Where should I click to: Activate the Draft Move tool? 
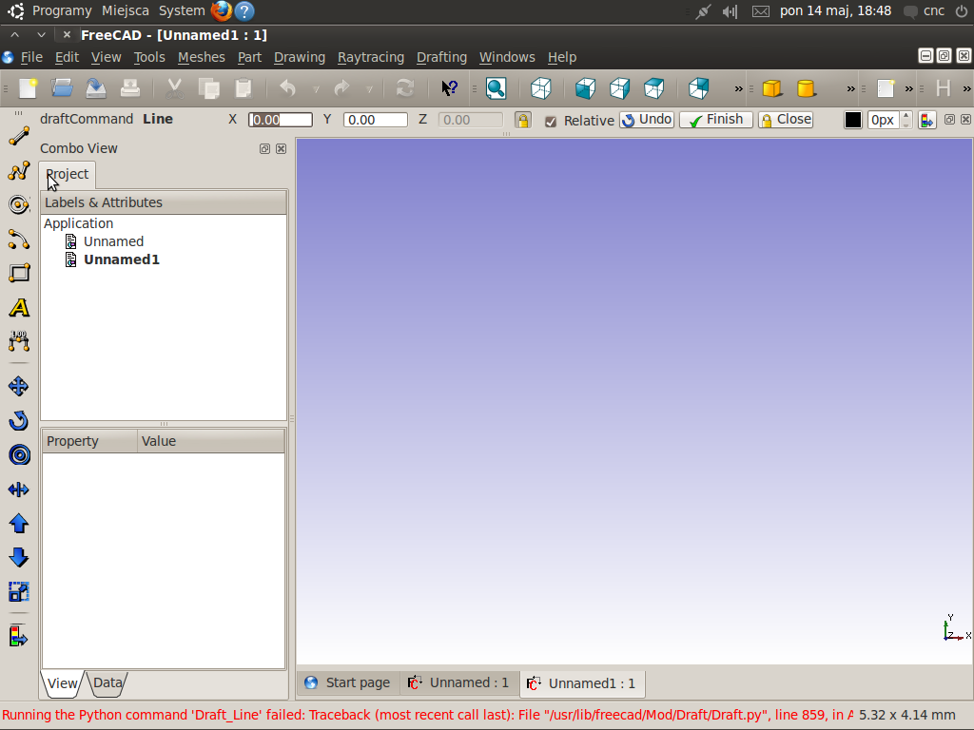(x=19, y=386)
